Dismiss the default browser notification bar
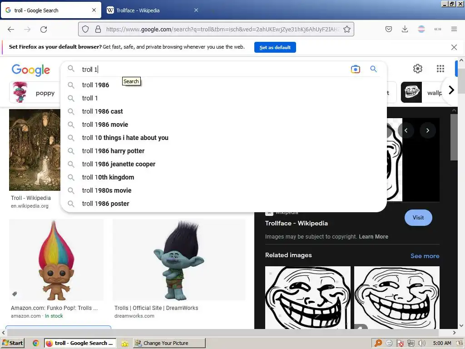 (454, 47)
